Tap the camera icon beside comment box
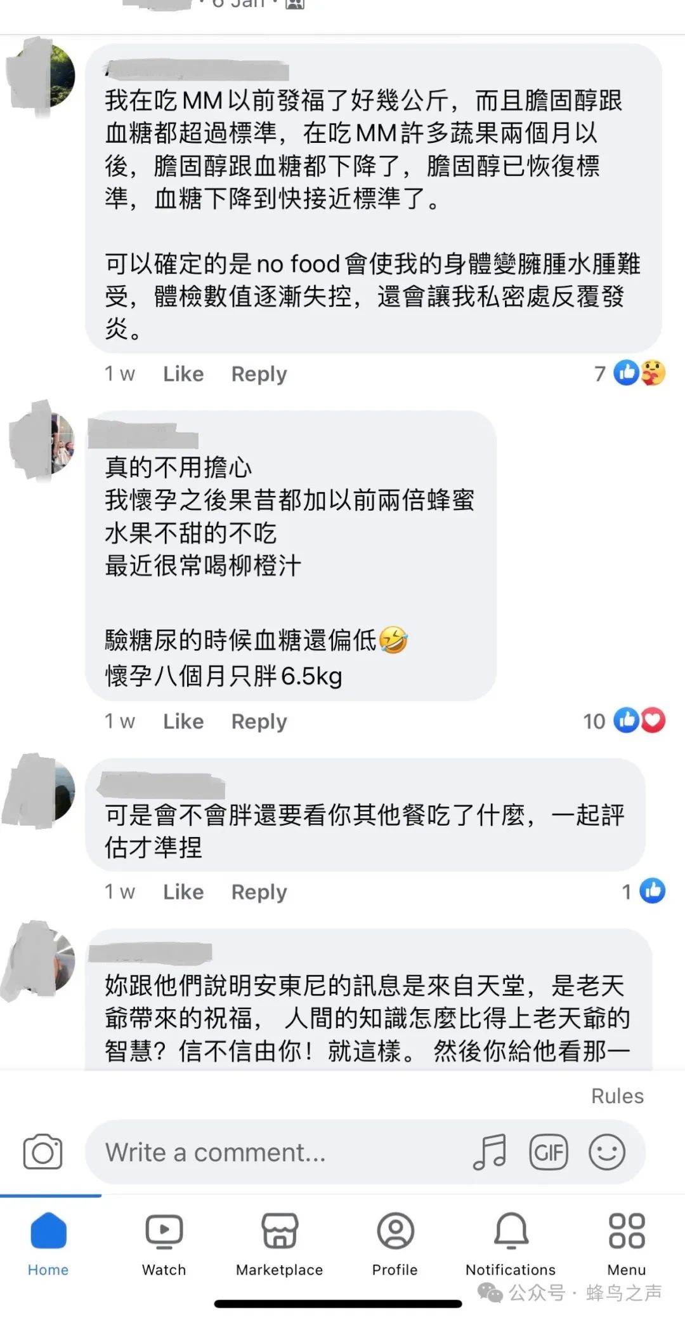The image size is (685, 1321). click(42, 1151)
